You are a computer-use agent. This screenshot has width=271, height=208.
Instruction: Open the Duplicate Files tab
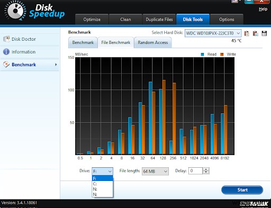click(x=159, y=20)
